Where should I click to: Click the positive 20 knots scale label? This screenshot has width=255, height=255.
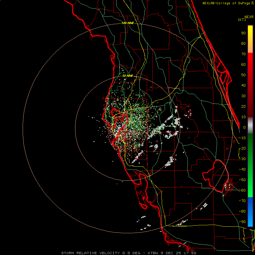point(243,107)
